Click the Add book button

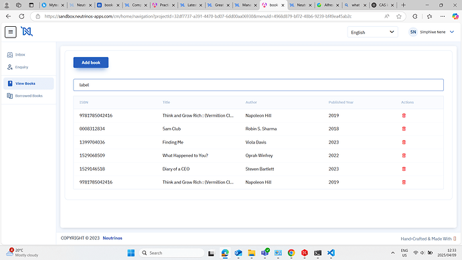91,62
